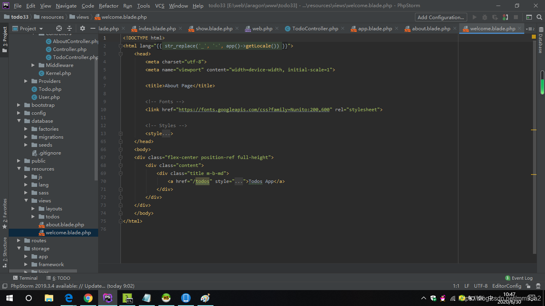Open the Tools menu
Viewport: 545px width, 306px height.
point(143,6)
